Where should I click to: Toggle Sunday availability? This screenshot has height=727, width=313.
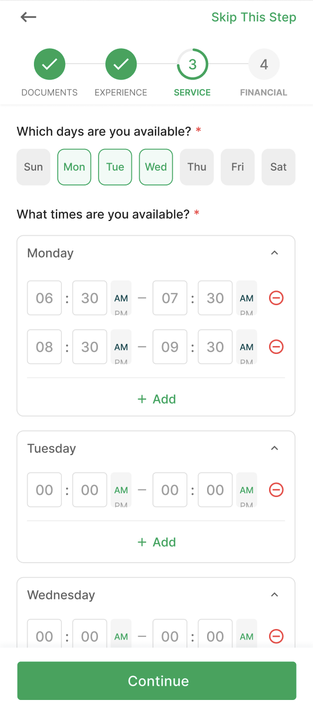(x=33, y=167)
